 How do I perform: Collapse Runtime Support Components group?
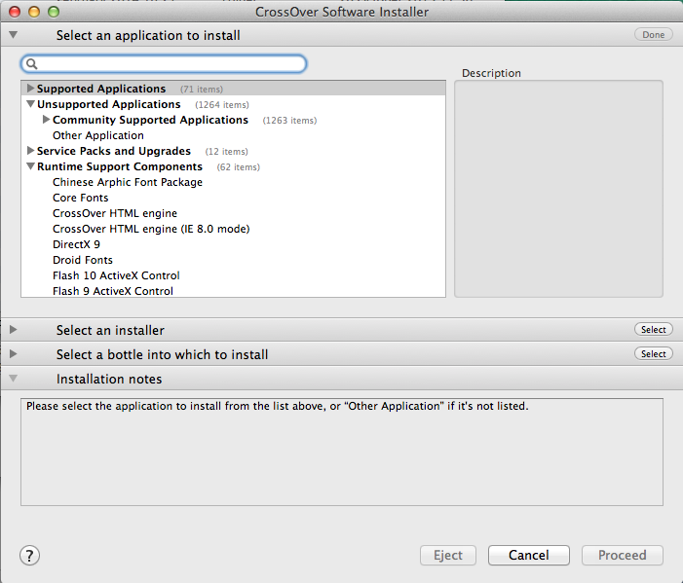click(x=30, y=166)
